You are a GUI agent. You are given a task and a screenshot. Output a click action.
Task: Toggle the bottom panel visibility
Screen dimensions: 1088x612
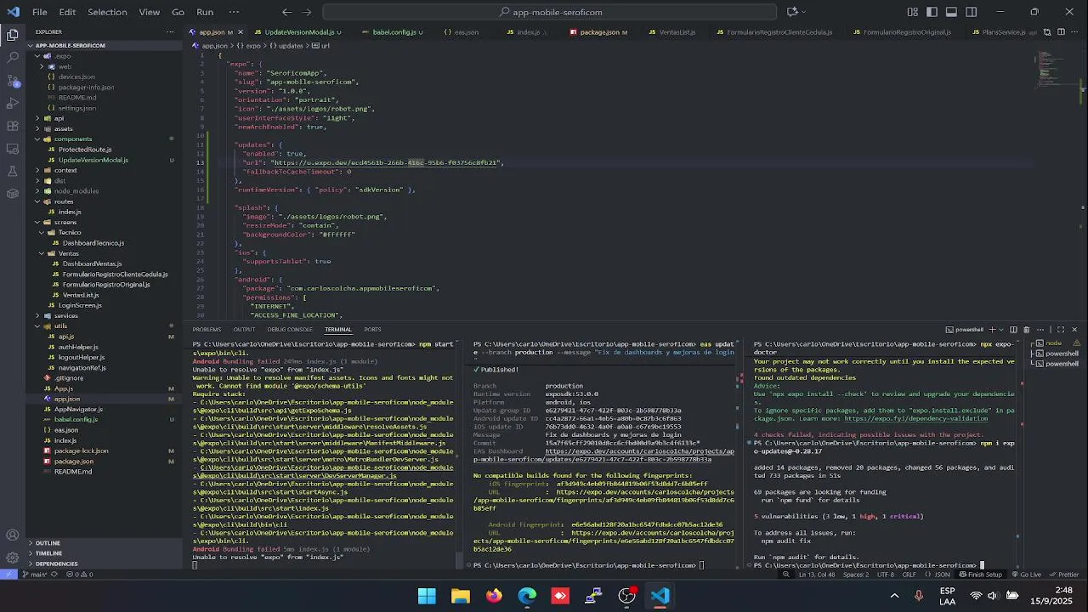click(x=951, y=12)
